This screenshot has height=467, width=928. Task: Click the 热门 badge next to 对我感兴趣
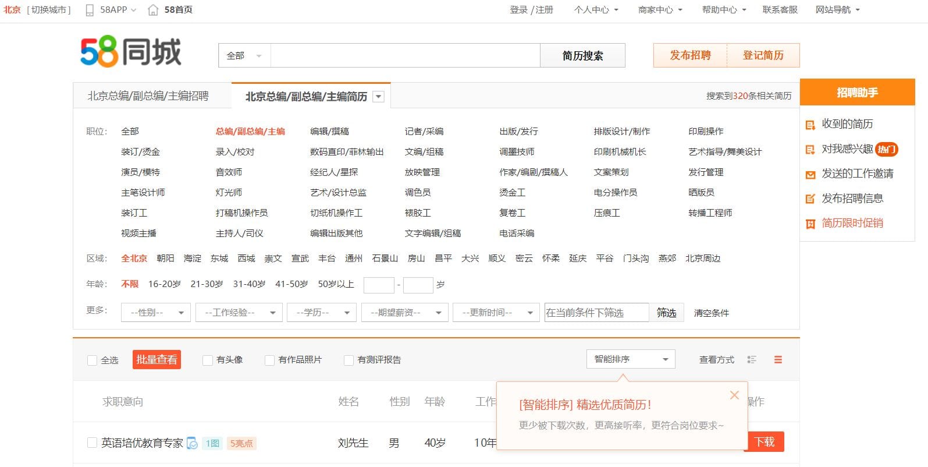point(887,150)
